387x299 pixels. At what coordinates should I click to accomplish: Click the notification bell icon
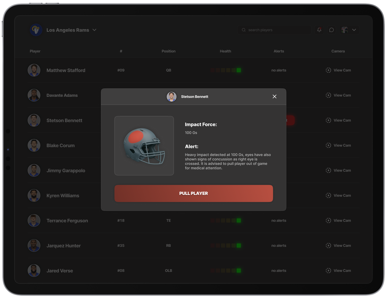click(x=319, y=30)
